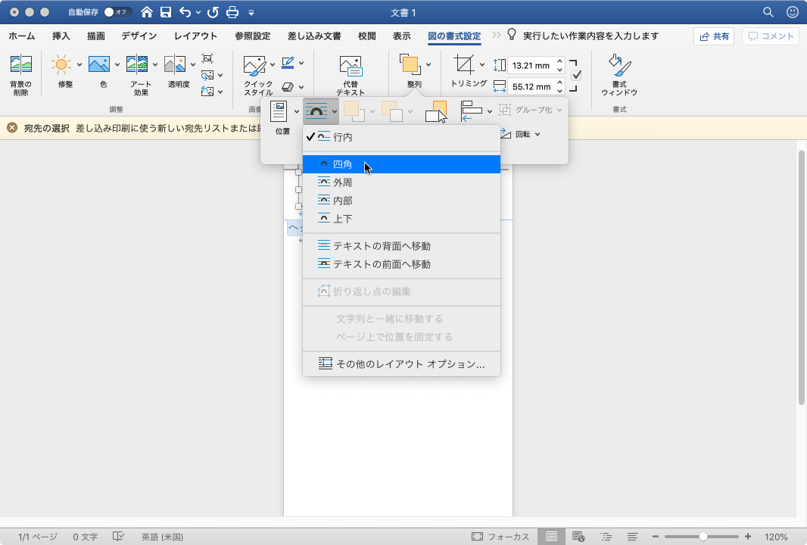Click the Align objects icon

click(x=472, y=111)
